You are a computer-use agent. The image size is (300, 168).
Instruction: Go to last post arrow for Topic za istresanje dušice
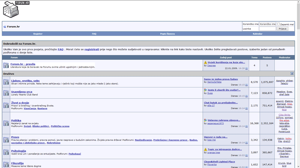click(247, 156)
